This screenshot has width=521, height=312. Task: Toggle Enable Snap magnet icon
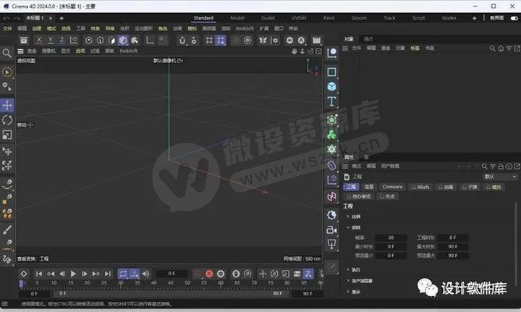pos(182,41)
